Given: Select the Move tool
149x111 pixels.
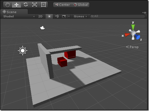Looking at the screenshot, I should (16, 5).
